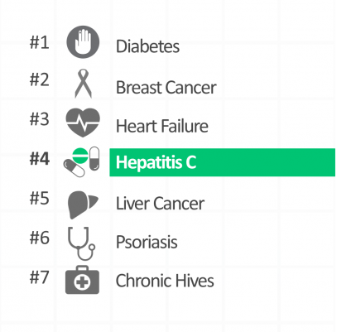Select the Heart Failure text

coord(162,126)
